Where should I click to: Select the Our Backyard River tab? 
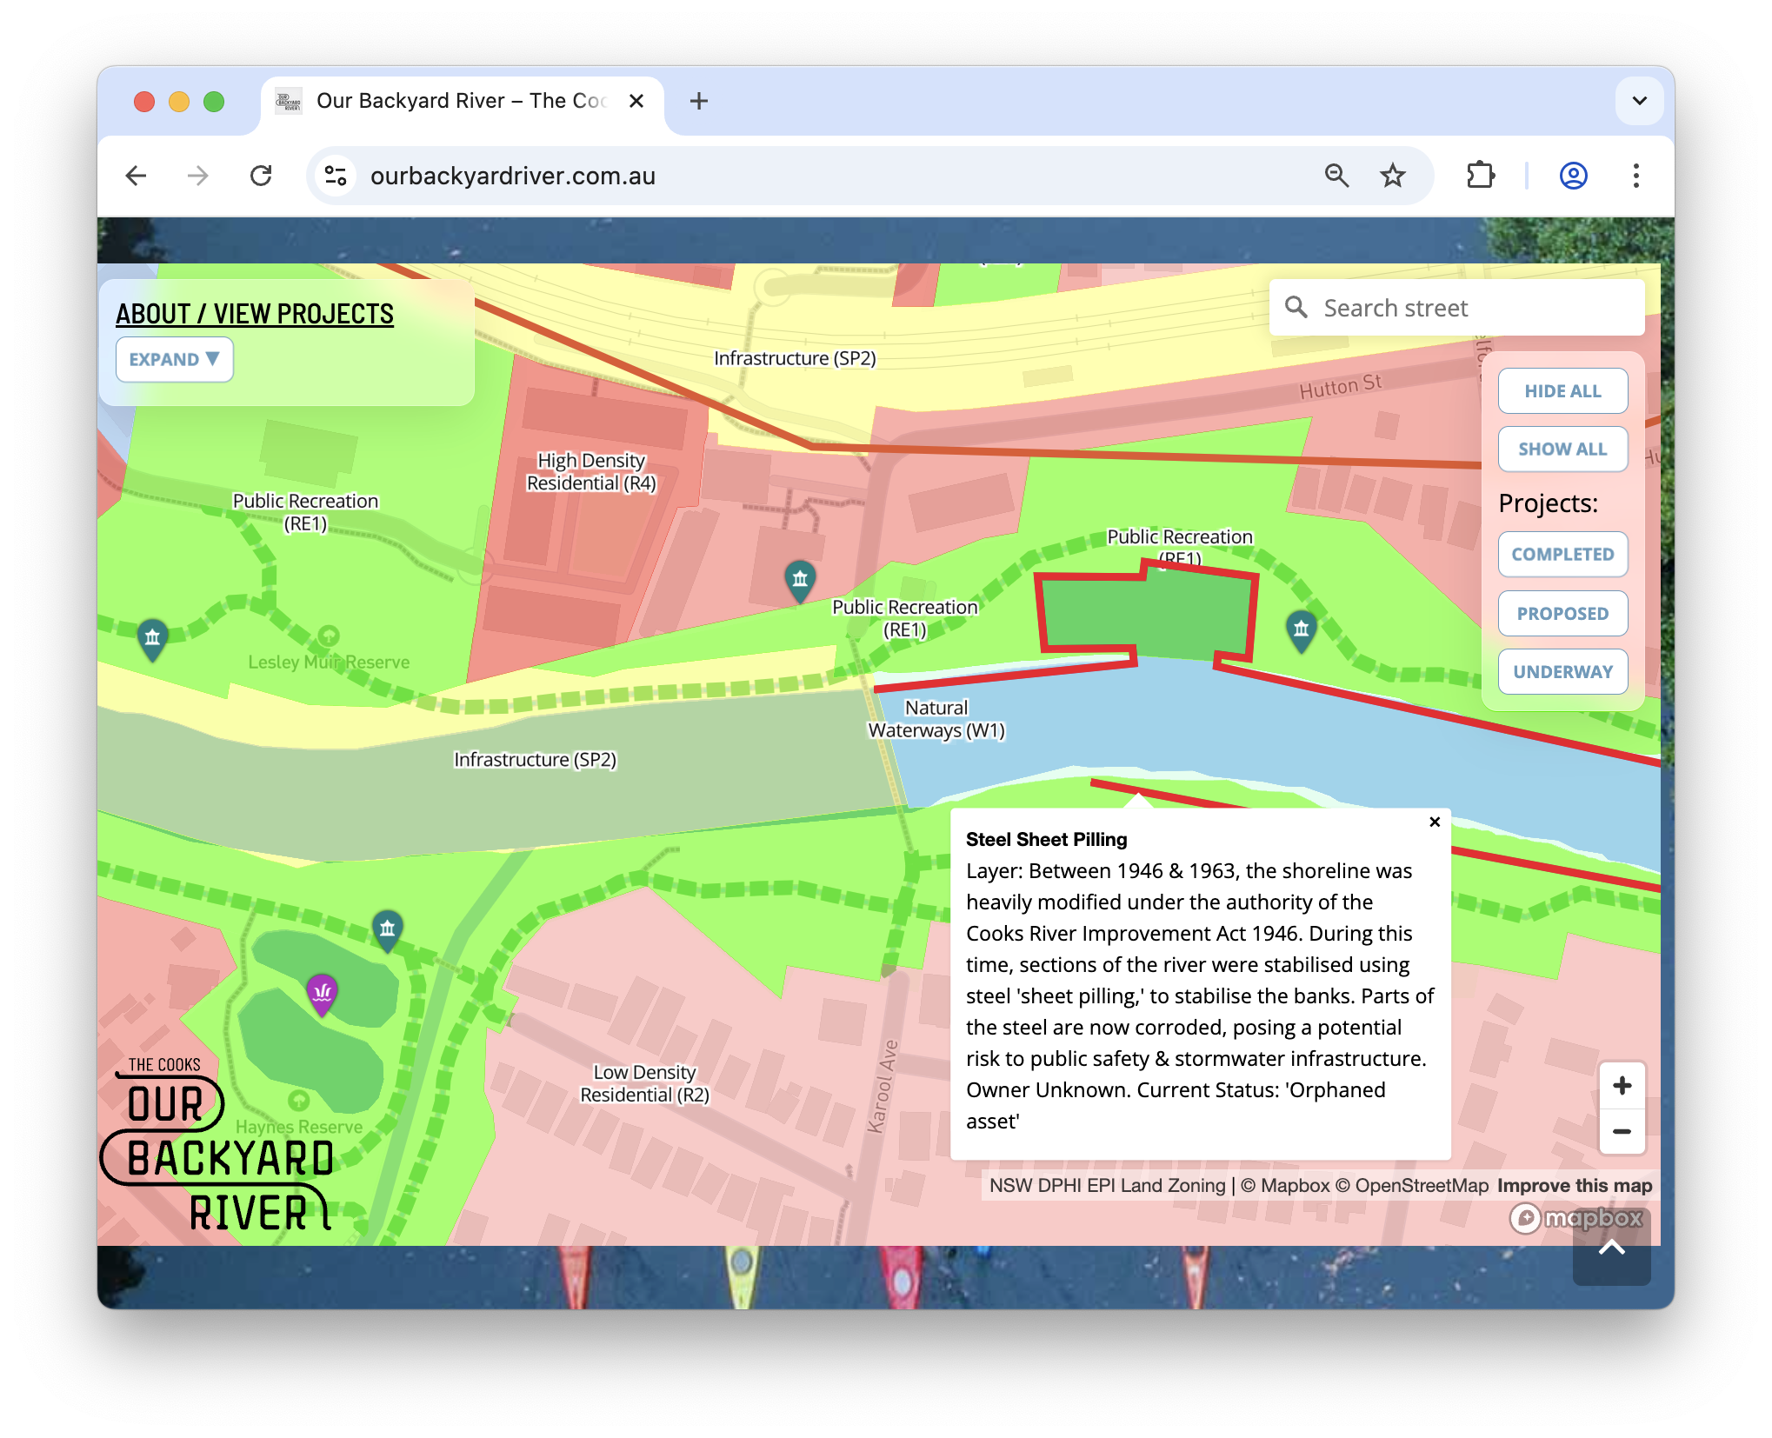click(461, 101)
